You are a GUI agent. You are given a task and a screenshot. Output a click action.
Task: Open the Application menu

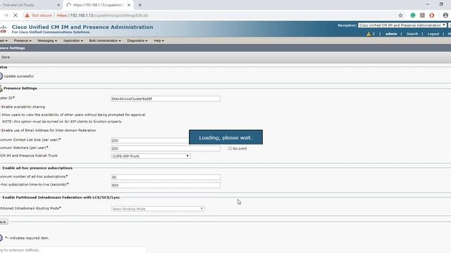[x=73, y=41]
